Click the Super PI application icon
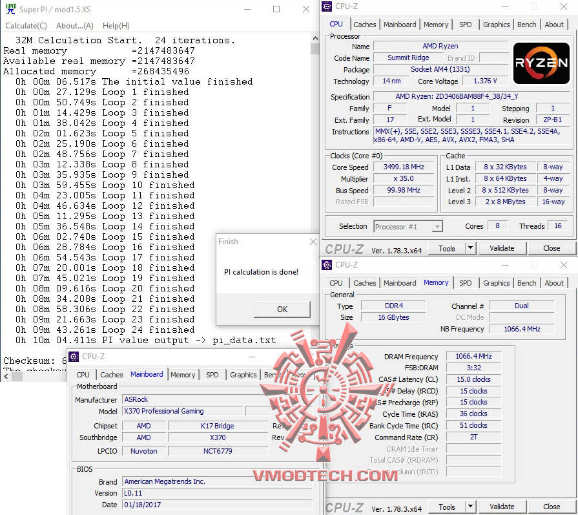Image resolution: width=578 pixels, height=515 pixels. 10,9
